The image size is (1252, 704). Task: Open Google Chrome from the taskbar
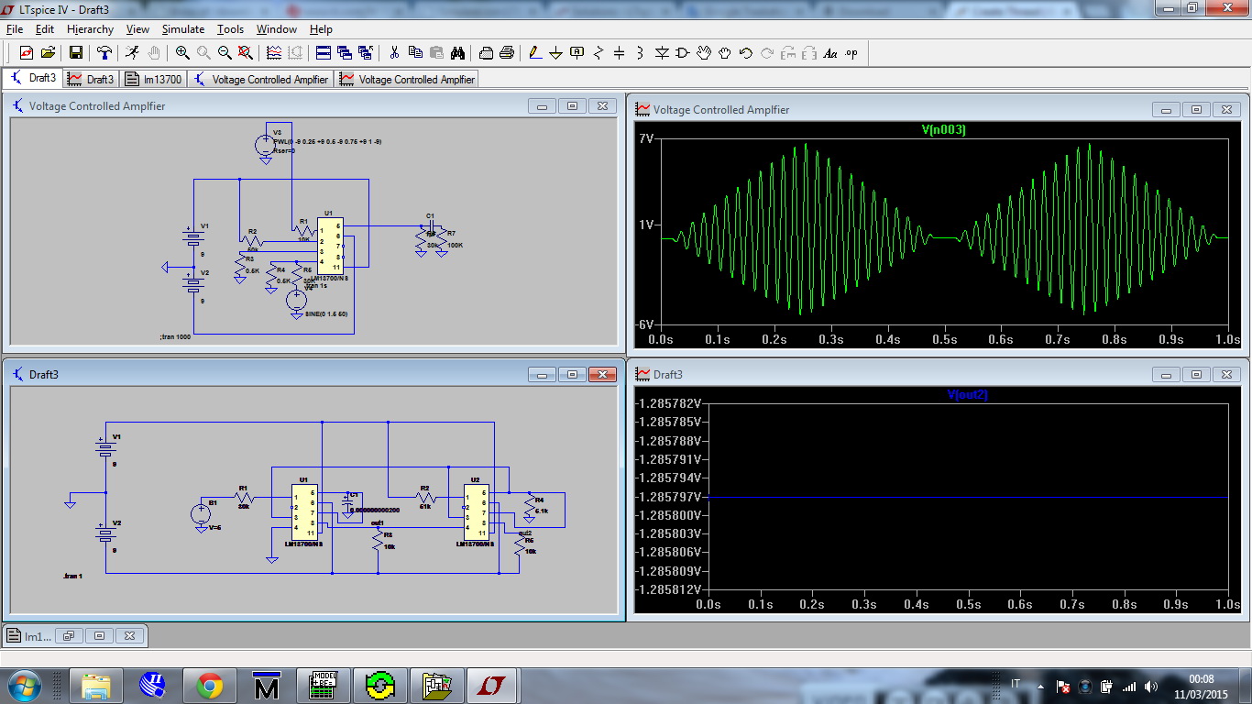209,686
